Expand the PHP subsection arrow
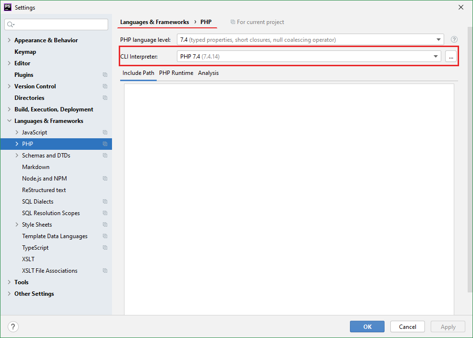This screenshot has width=473, height=338. [x=17, y=144]
